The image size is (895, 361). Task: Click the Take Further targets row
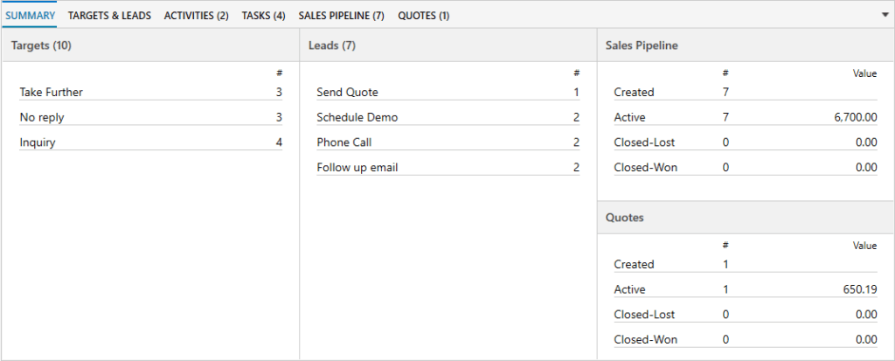(150, 92)
